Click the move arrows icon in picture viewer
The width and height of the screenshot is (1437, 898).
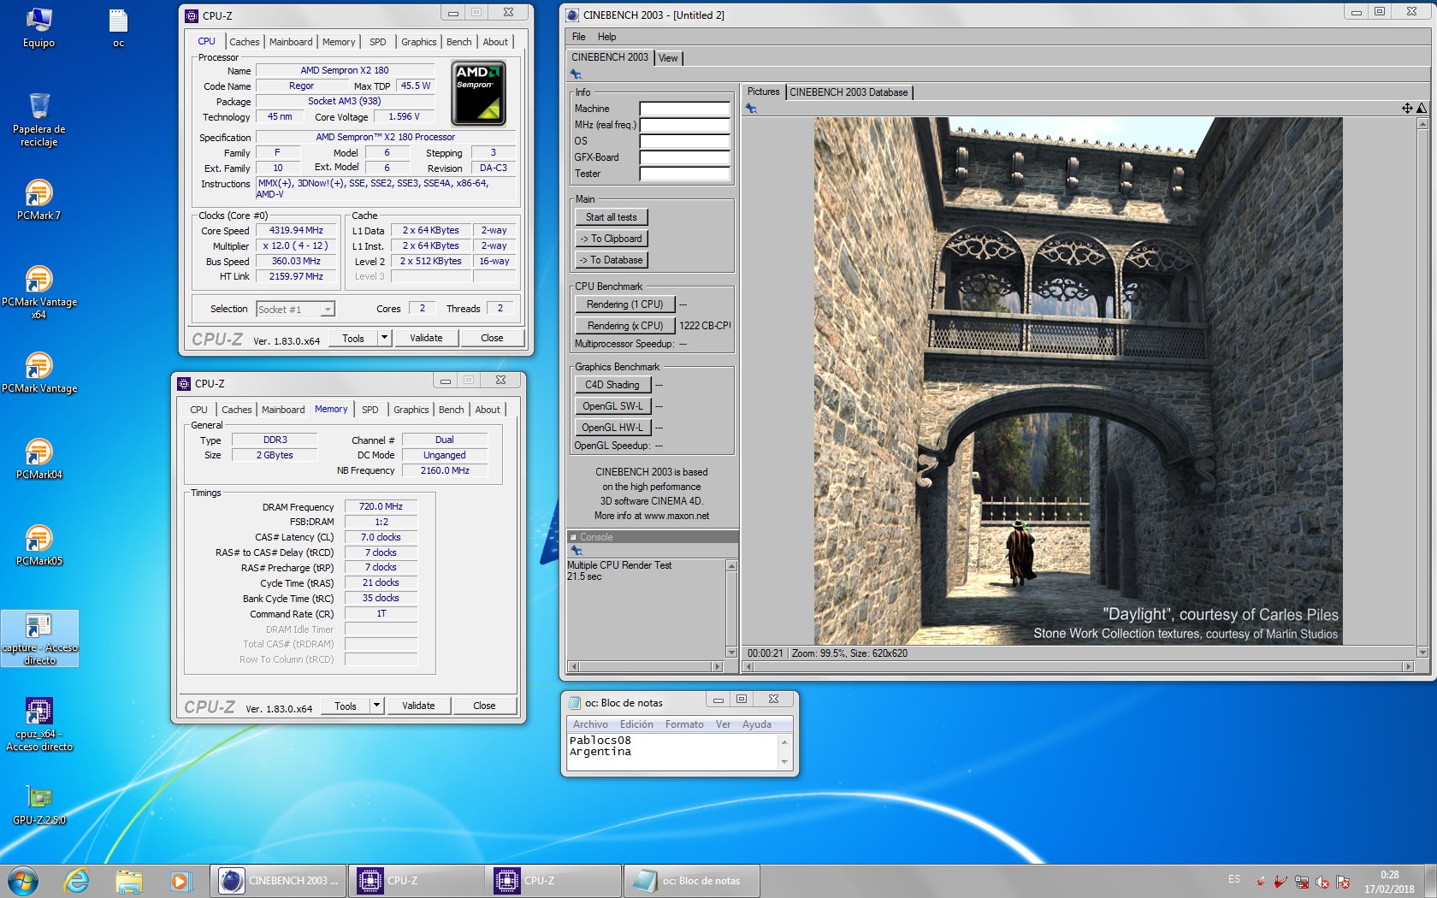1406,108
